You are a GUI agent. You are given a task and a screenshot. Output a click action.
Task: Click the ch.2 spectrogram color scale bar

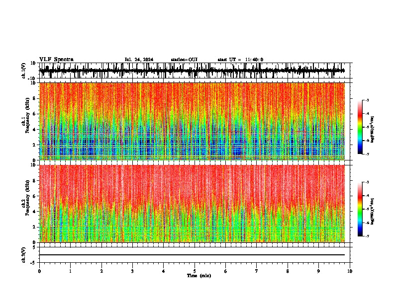[x=360, y=209]
